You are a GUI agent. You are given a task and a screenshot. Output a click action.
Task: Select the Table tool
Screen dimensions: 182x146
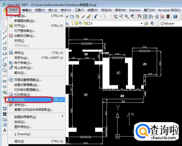(5, 125)
